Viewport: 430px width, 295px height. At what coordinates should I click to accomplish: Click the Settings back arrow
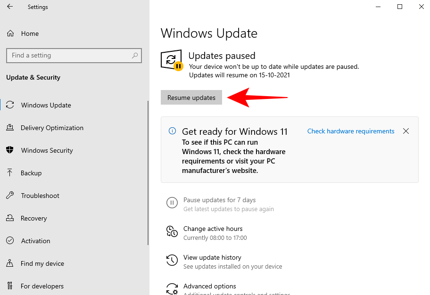(x=10, y=7)
